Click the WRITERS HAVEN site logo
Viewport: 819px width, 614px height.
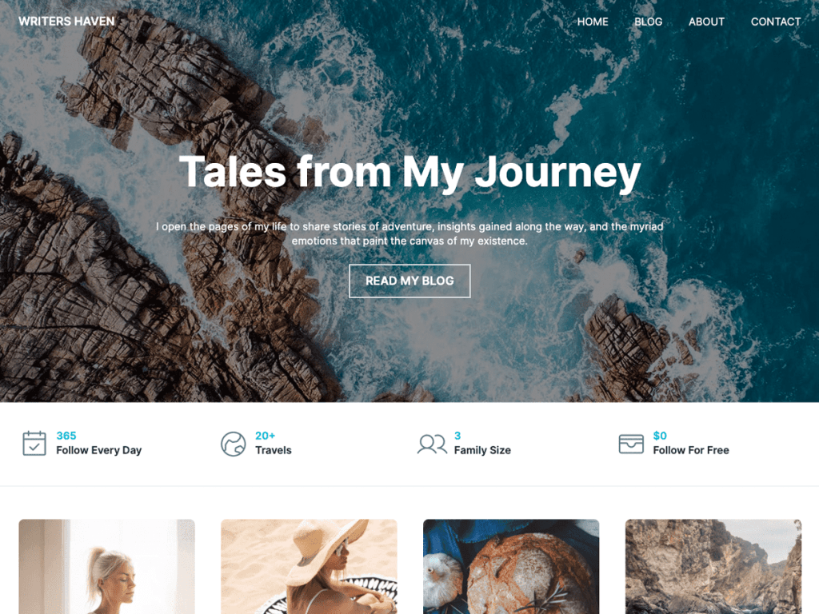66,22
